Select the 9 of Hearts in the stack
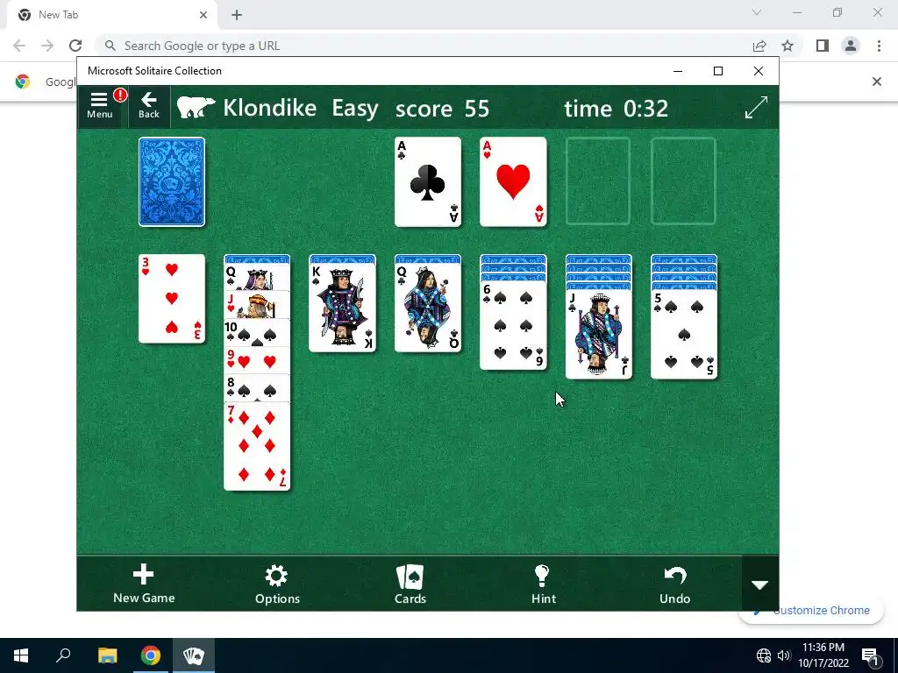Image resolution: width=898 pixels, height=673 pixels. 257,360
